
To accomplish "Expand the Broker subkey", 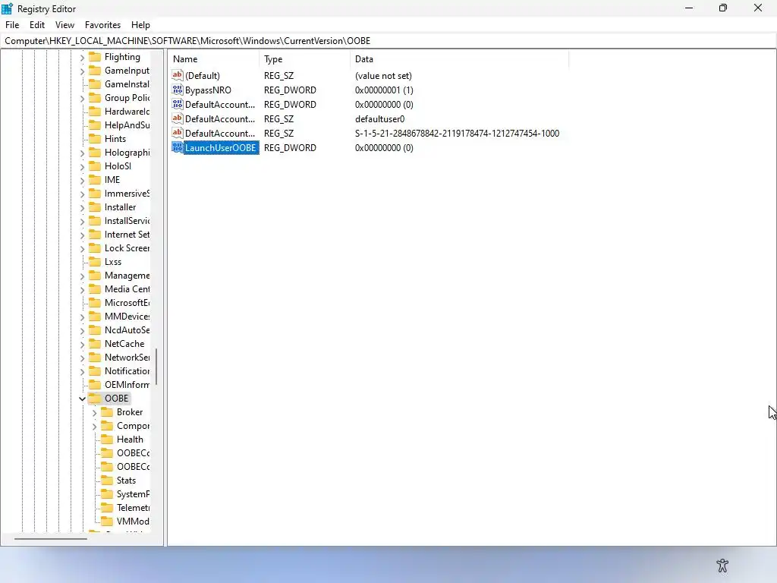I will tap(95, 412).
